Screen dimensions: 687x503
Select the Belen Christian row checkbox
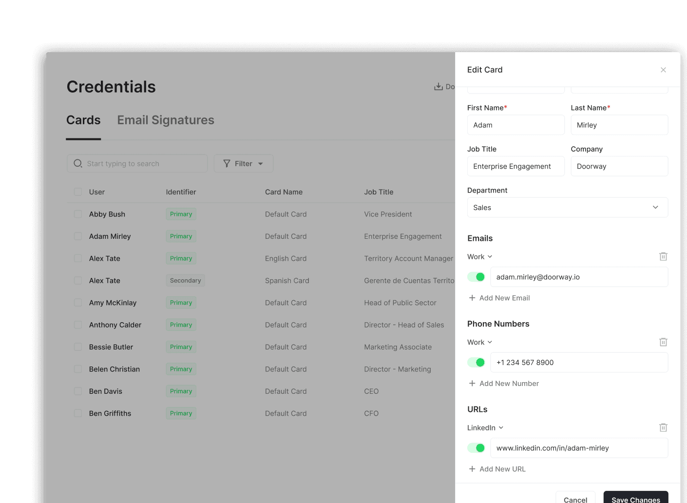click(78, 369)
